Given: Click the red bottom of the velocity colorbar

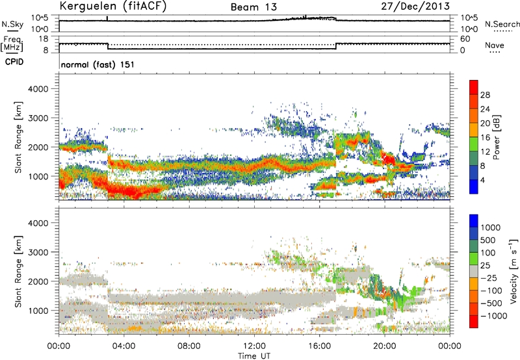Looking at the screenshot, I should click(x=474, y=322).
